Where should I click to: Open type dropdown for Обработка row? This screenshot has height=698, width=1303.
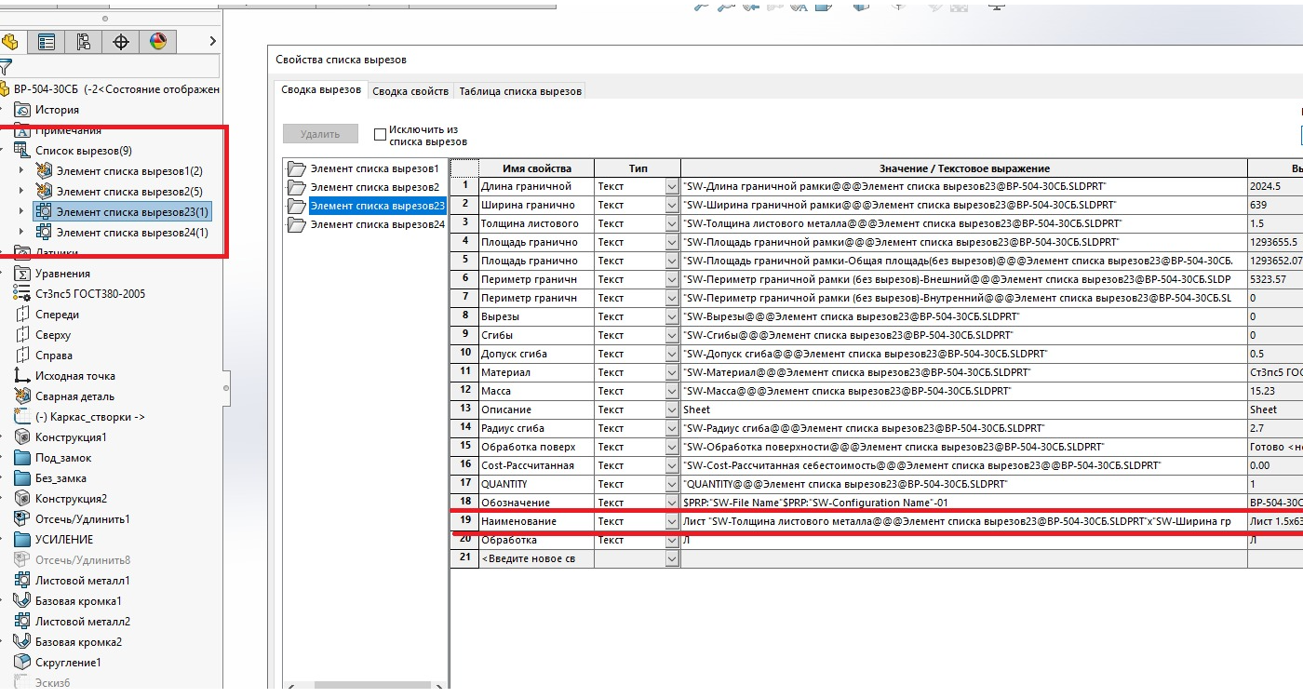pyautogui.click(x=673, y=540)
